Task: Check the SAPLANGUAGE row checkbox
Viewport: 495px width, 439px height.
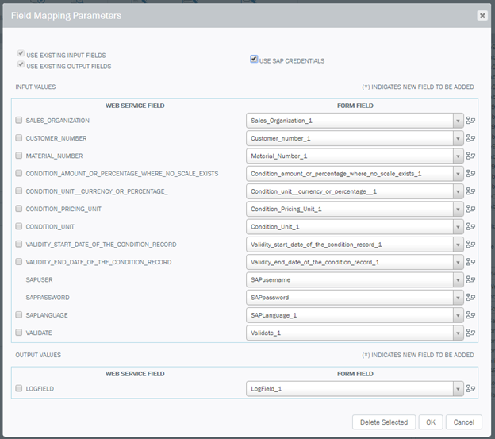Action: click(x=19, y=314)
